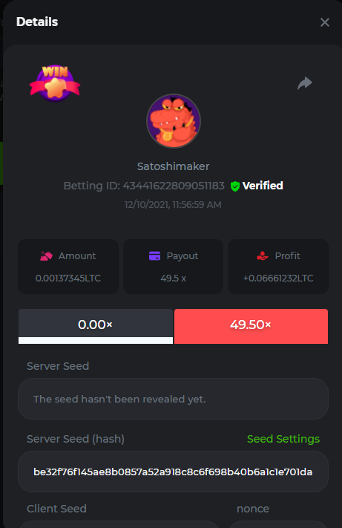Open the Seed Settings link
Screen dimensions: 342x528
(283, 439)
